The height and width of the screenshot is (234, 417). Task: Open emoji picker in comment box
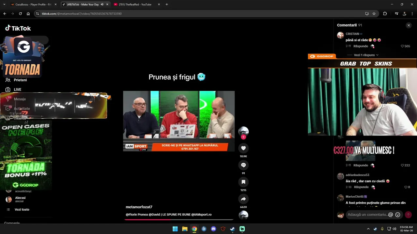click(x=397, y=215)
